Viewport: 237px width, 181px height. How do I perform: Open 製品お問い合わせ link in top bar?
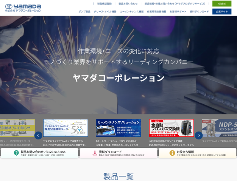point(128,4)
